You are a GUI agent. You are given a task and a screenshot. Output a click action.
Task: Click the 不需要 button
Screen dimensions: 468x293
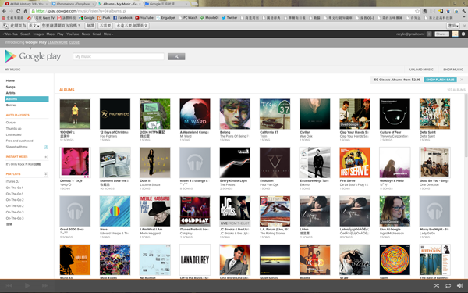pos(105,26)
